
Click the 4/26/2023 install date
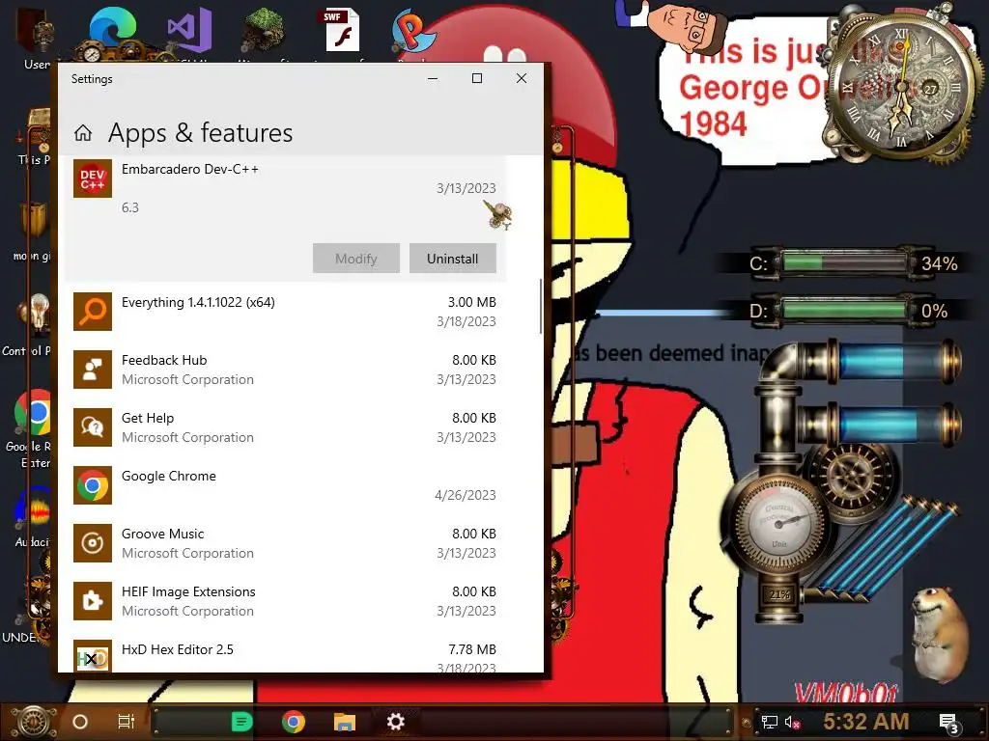(x=465, y=495)
